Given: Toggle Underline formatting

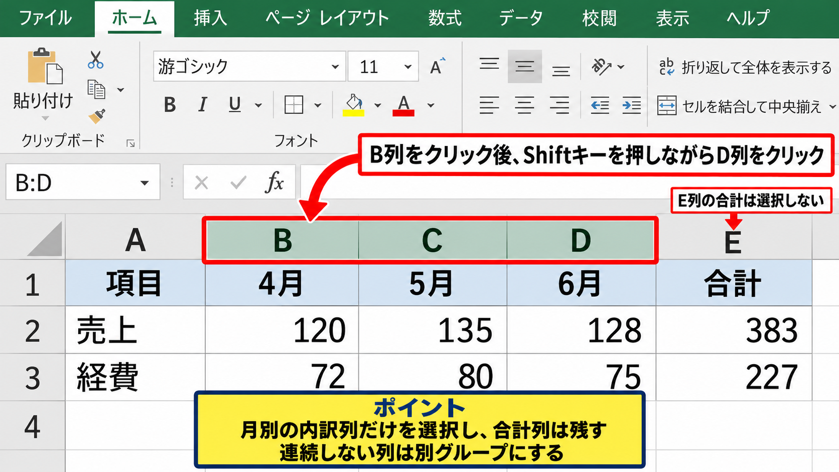Looking at the screenshot, I should (x=234, y=105).
